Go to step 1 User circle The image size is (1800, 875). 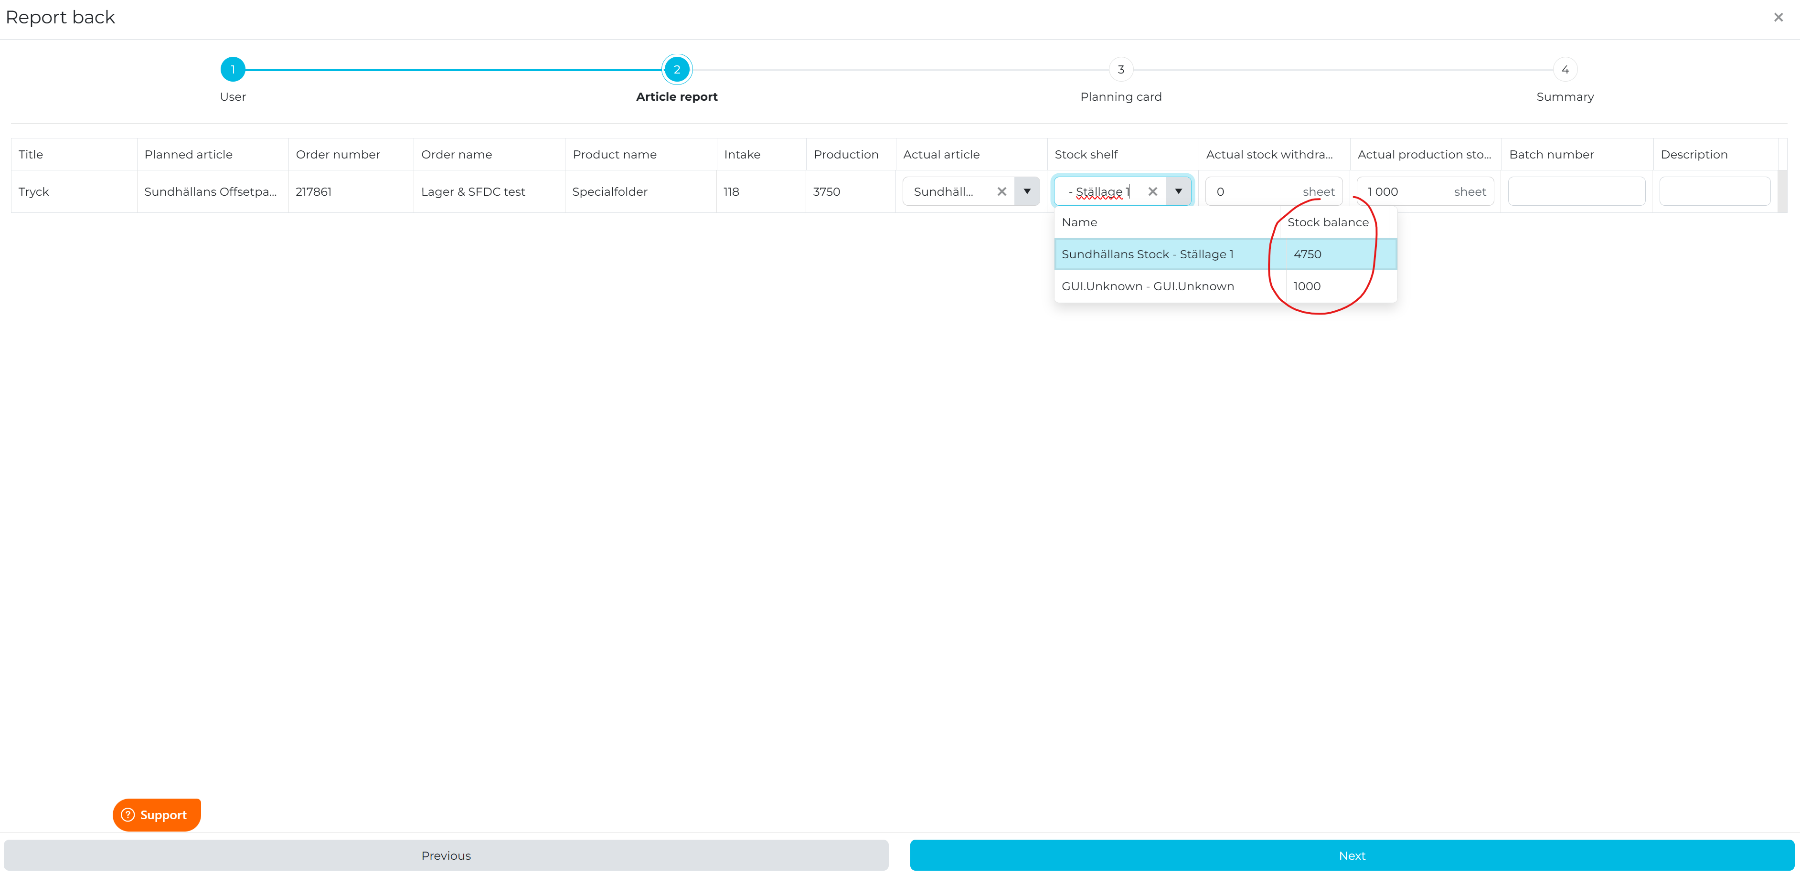(233, 70)
